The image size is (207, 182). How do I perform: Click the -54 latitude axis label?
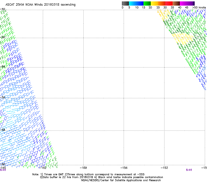coord(3,66)
